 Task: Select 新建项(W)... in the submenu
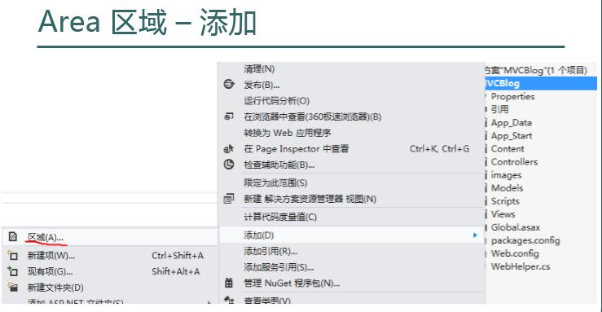click(51, 256)
